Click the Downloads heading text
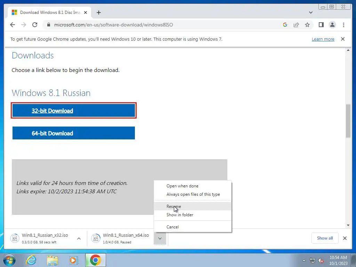This screenshot has width=356, height=267. point(33,55)
